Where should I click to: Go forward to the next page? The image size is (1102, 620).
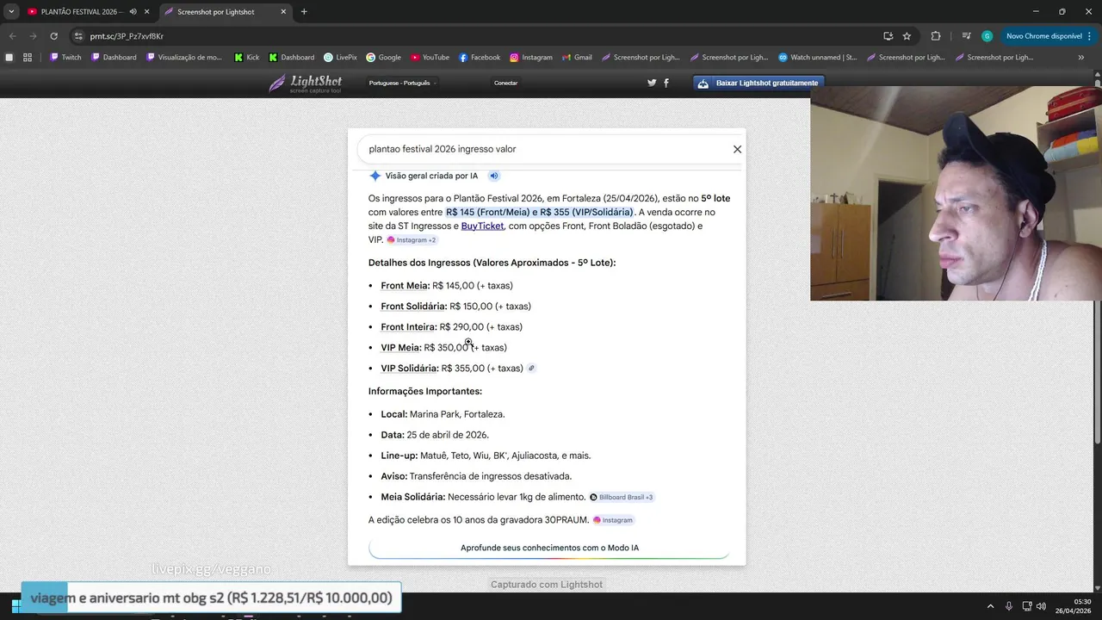(x=33, y=36)
